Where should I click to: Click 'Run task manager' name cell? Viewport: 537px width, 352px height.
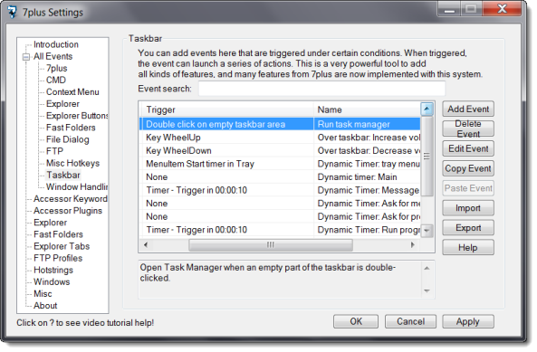coord(353,124)
